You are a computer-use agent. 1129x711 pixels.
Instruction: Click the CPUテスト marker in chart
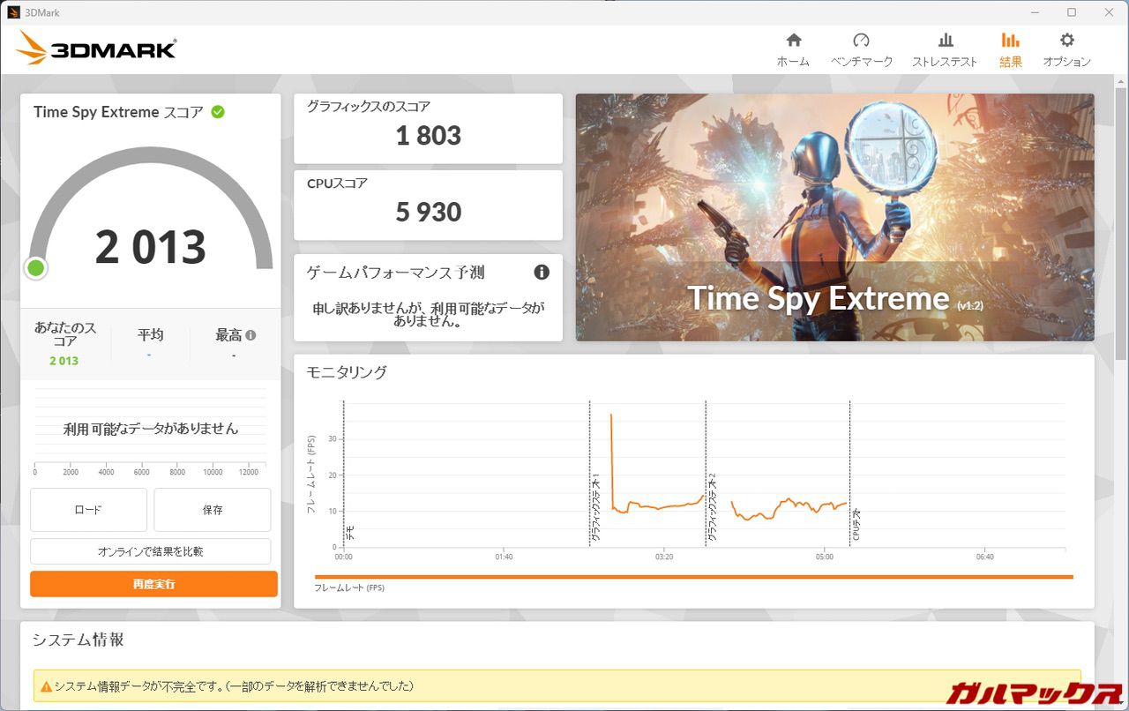(856, 524)
